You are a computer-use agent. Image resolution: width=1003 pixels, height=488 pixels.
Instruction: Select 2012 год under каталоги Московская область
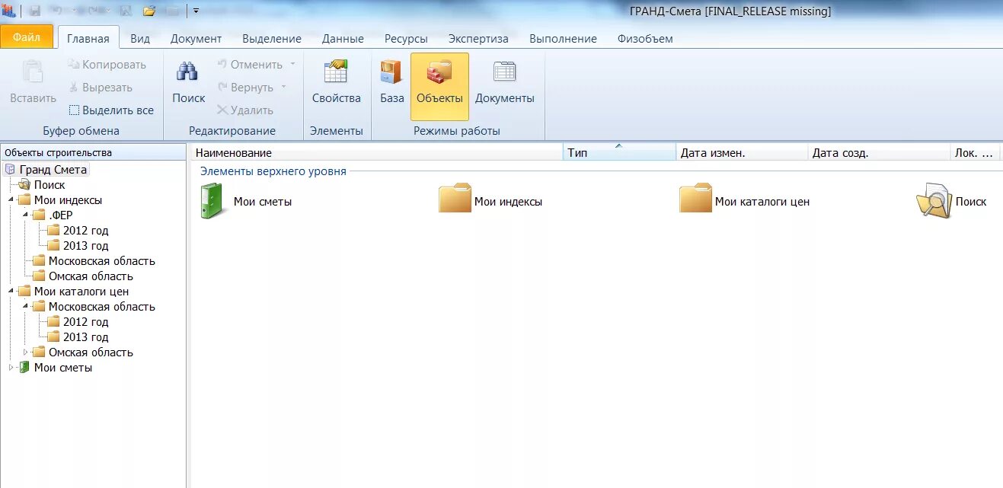(x=85, y=322)
